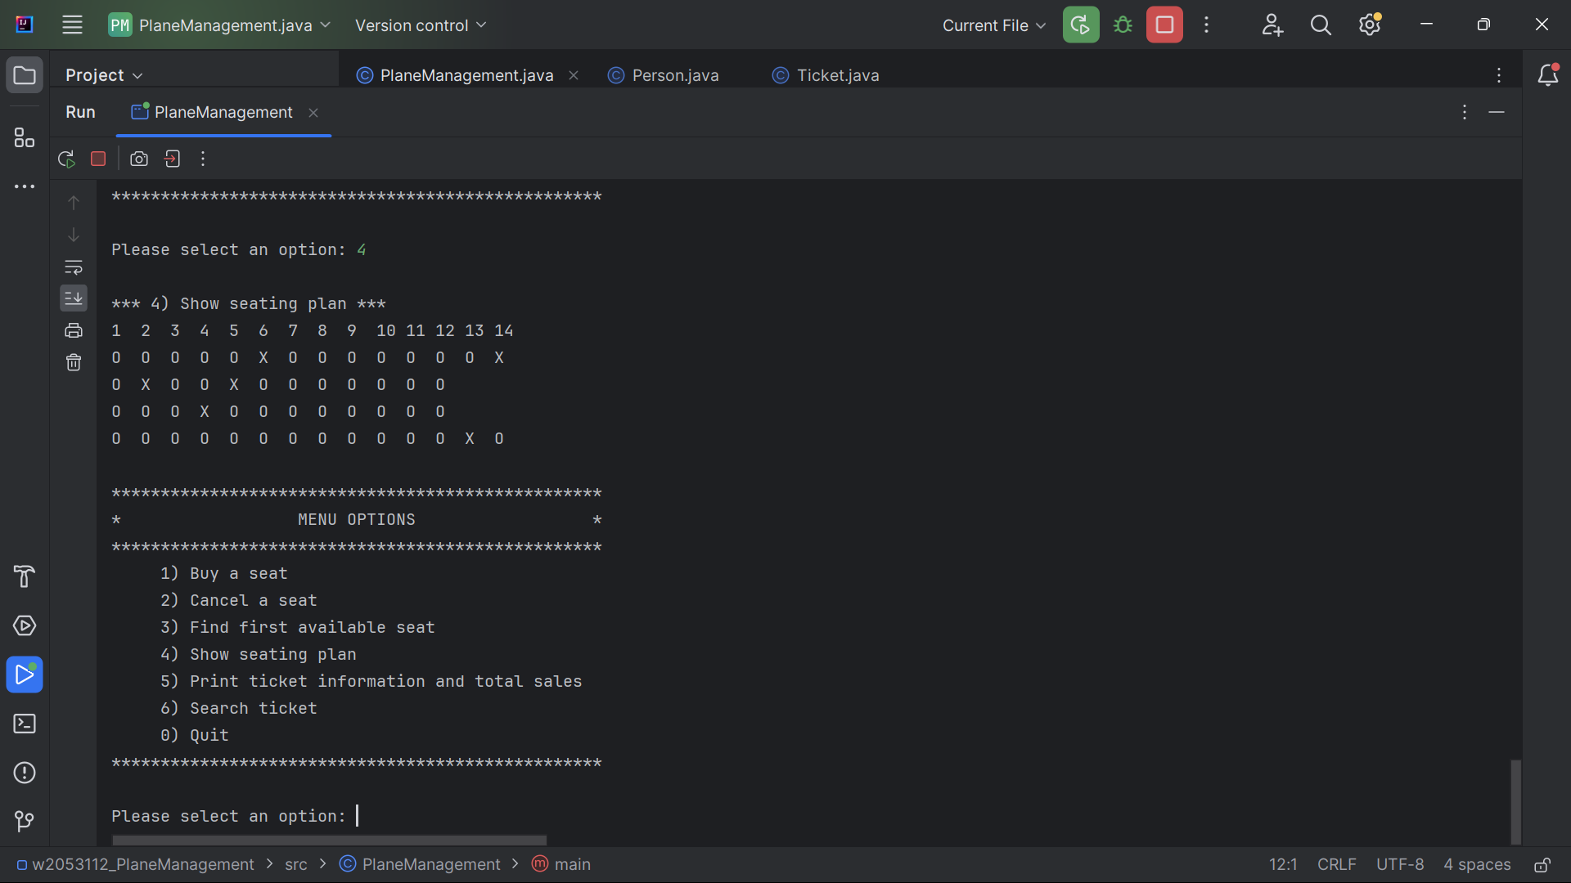The image size is (1571, 883).
Task: Click the Exit/restore layout icon in Run toolbar
Action: [172, 159]
